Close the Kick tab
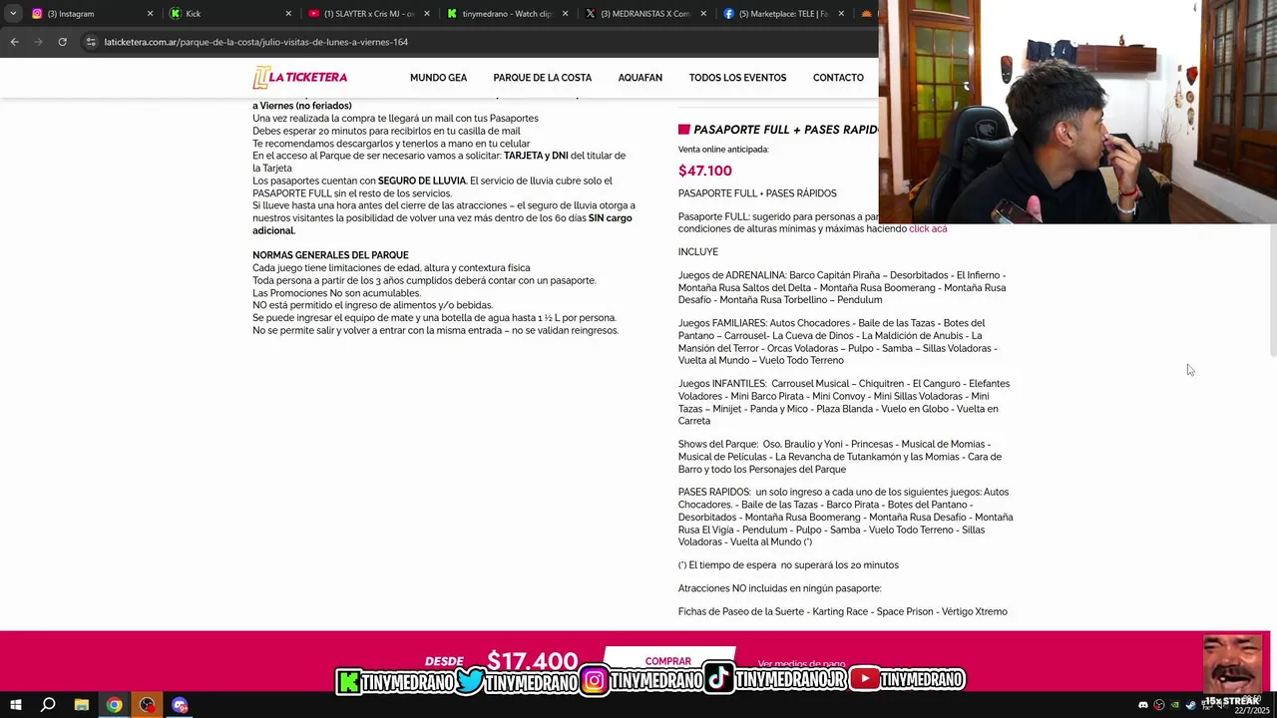Viewport: 1277px width, 718px height. [288, 14]
